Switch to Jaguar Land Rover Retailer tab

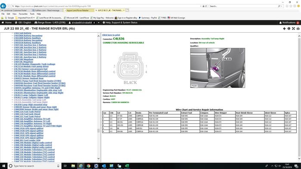coord(78,10)
